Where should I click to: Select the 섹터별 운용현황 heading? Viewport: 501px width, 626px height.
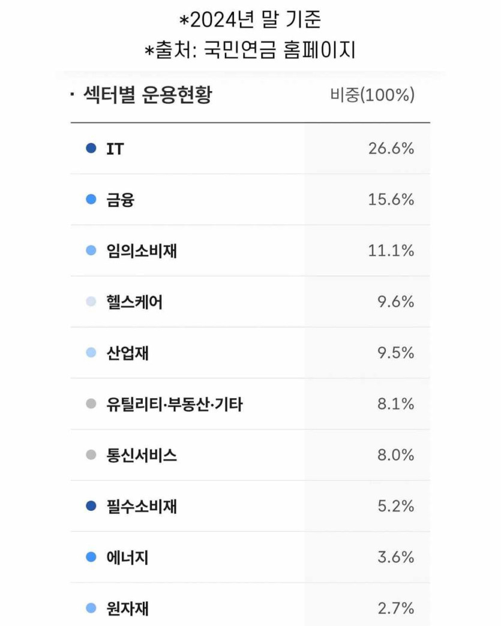tap(147, 95)
